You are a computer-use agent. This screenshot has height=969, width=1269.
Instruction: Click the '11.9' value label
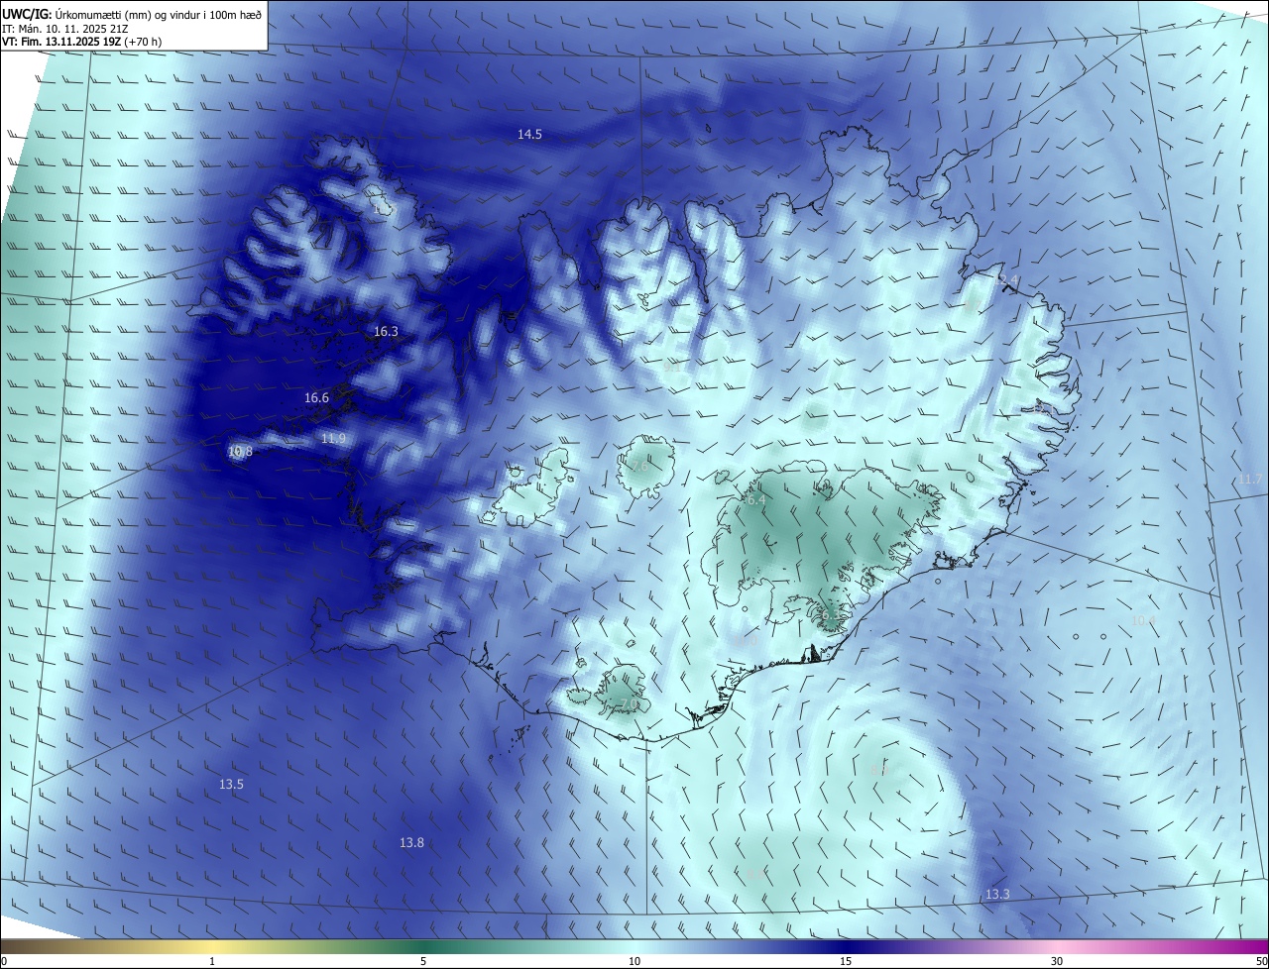(333, 438)
